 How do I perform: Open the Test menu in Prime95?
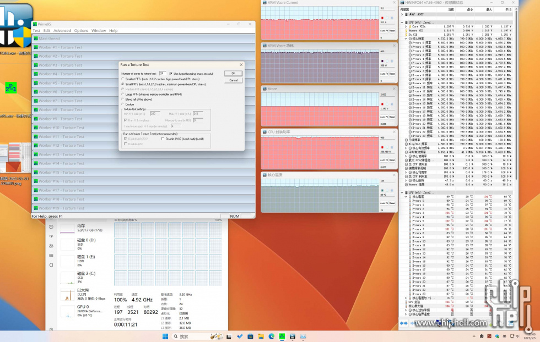pyautogui.click(x=36, y=31)
